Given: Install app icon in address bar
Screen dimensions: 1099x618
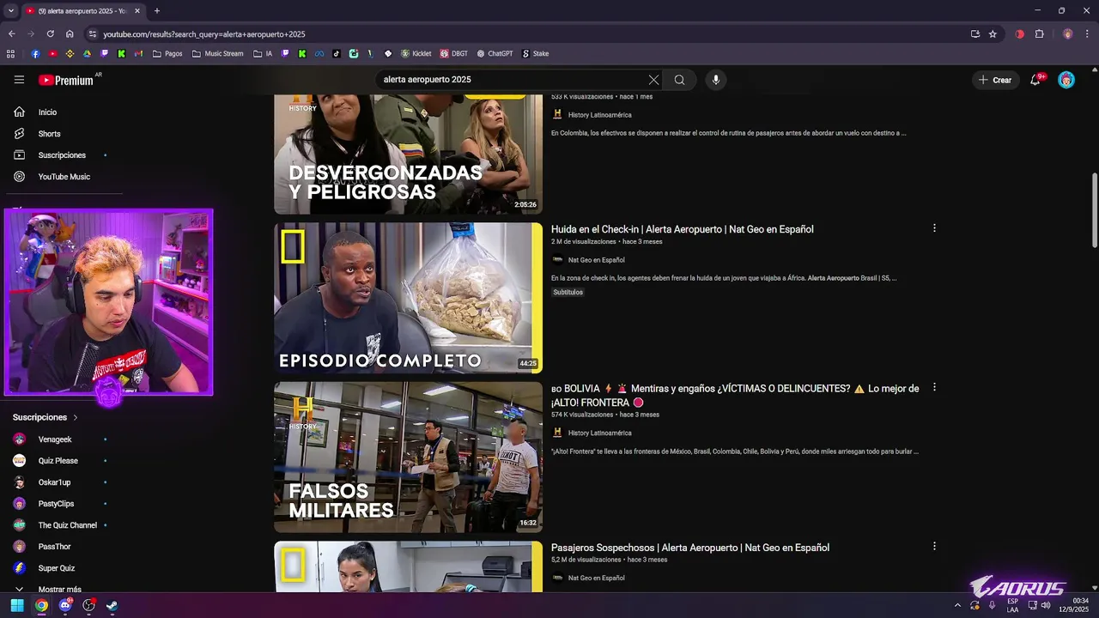Looking at the screenshot, I should point(975,34).
